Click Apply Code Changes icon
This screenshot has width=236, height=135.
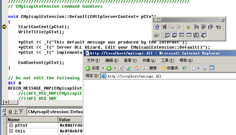(179, 27)
